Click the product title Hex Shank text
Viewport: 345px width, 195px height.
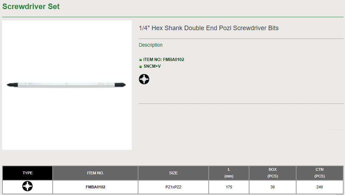(209, 28)
